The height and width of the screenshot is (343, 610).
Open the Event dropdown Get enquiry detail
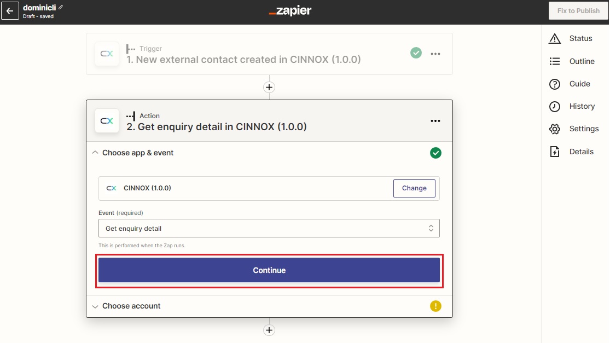pos(269,228)
